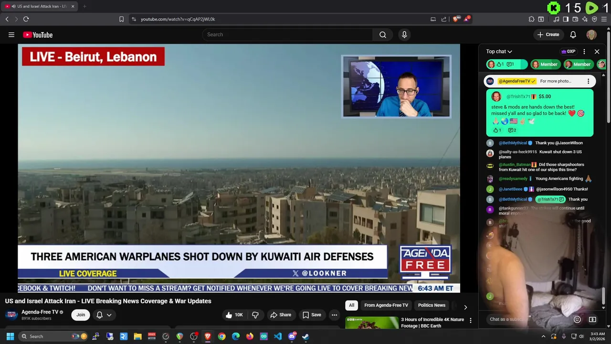Open Visual Studio Code from taskbar
The height and width of the screenshot is (344, 611).
click(277, 336)
